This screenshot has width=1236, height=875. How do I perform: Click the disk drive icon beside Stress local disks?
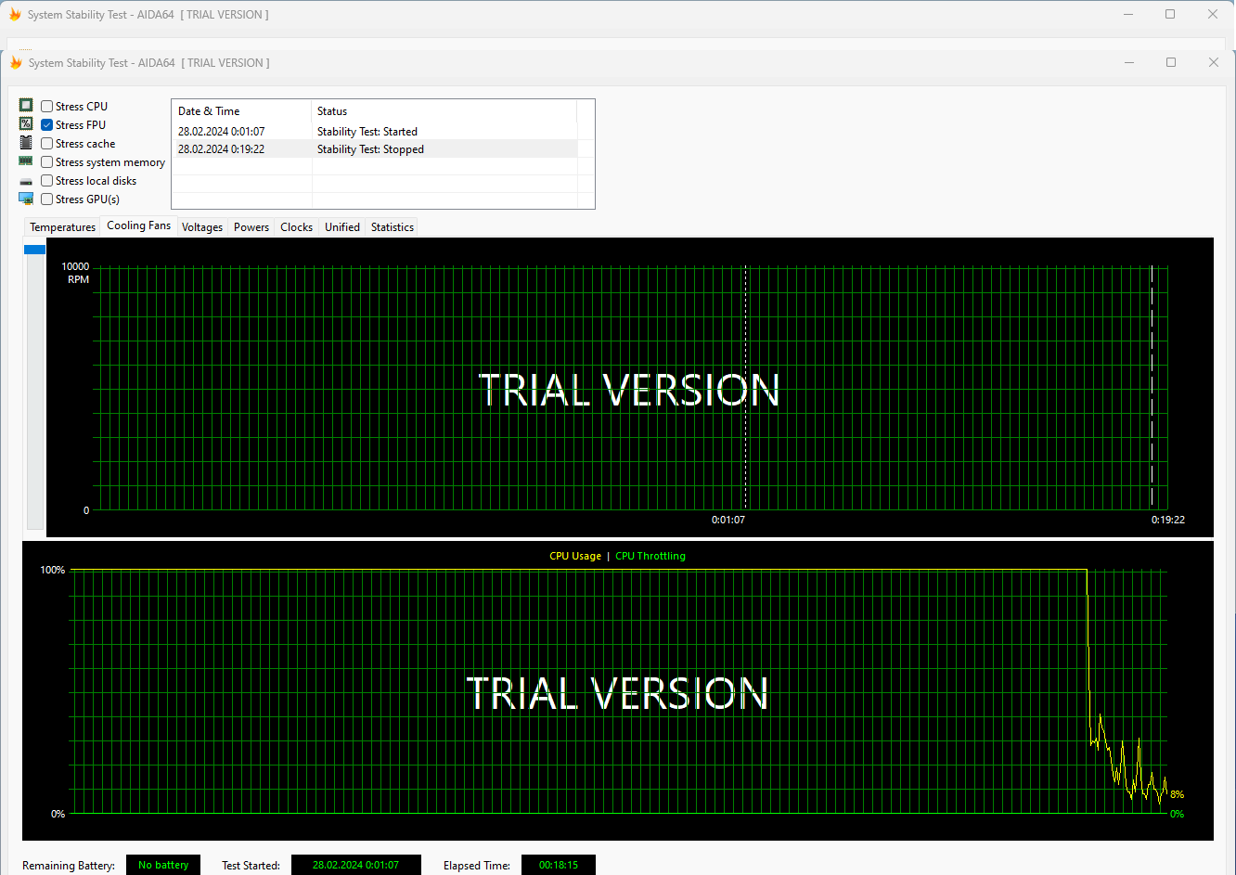26,181
